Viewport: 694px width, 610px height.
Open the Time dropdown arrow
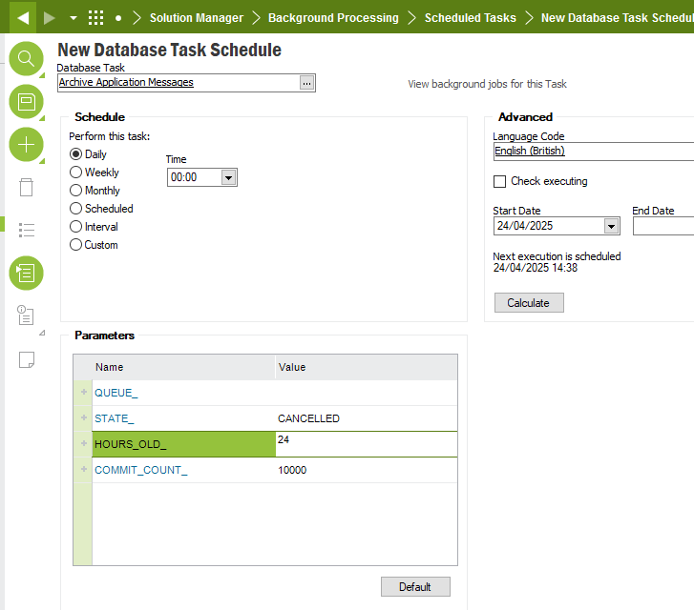click(228, 177)
